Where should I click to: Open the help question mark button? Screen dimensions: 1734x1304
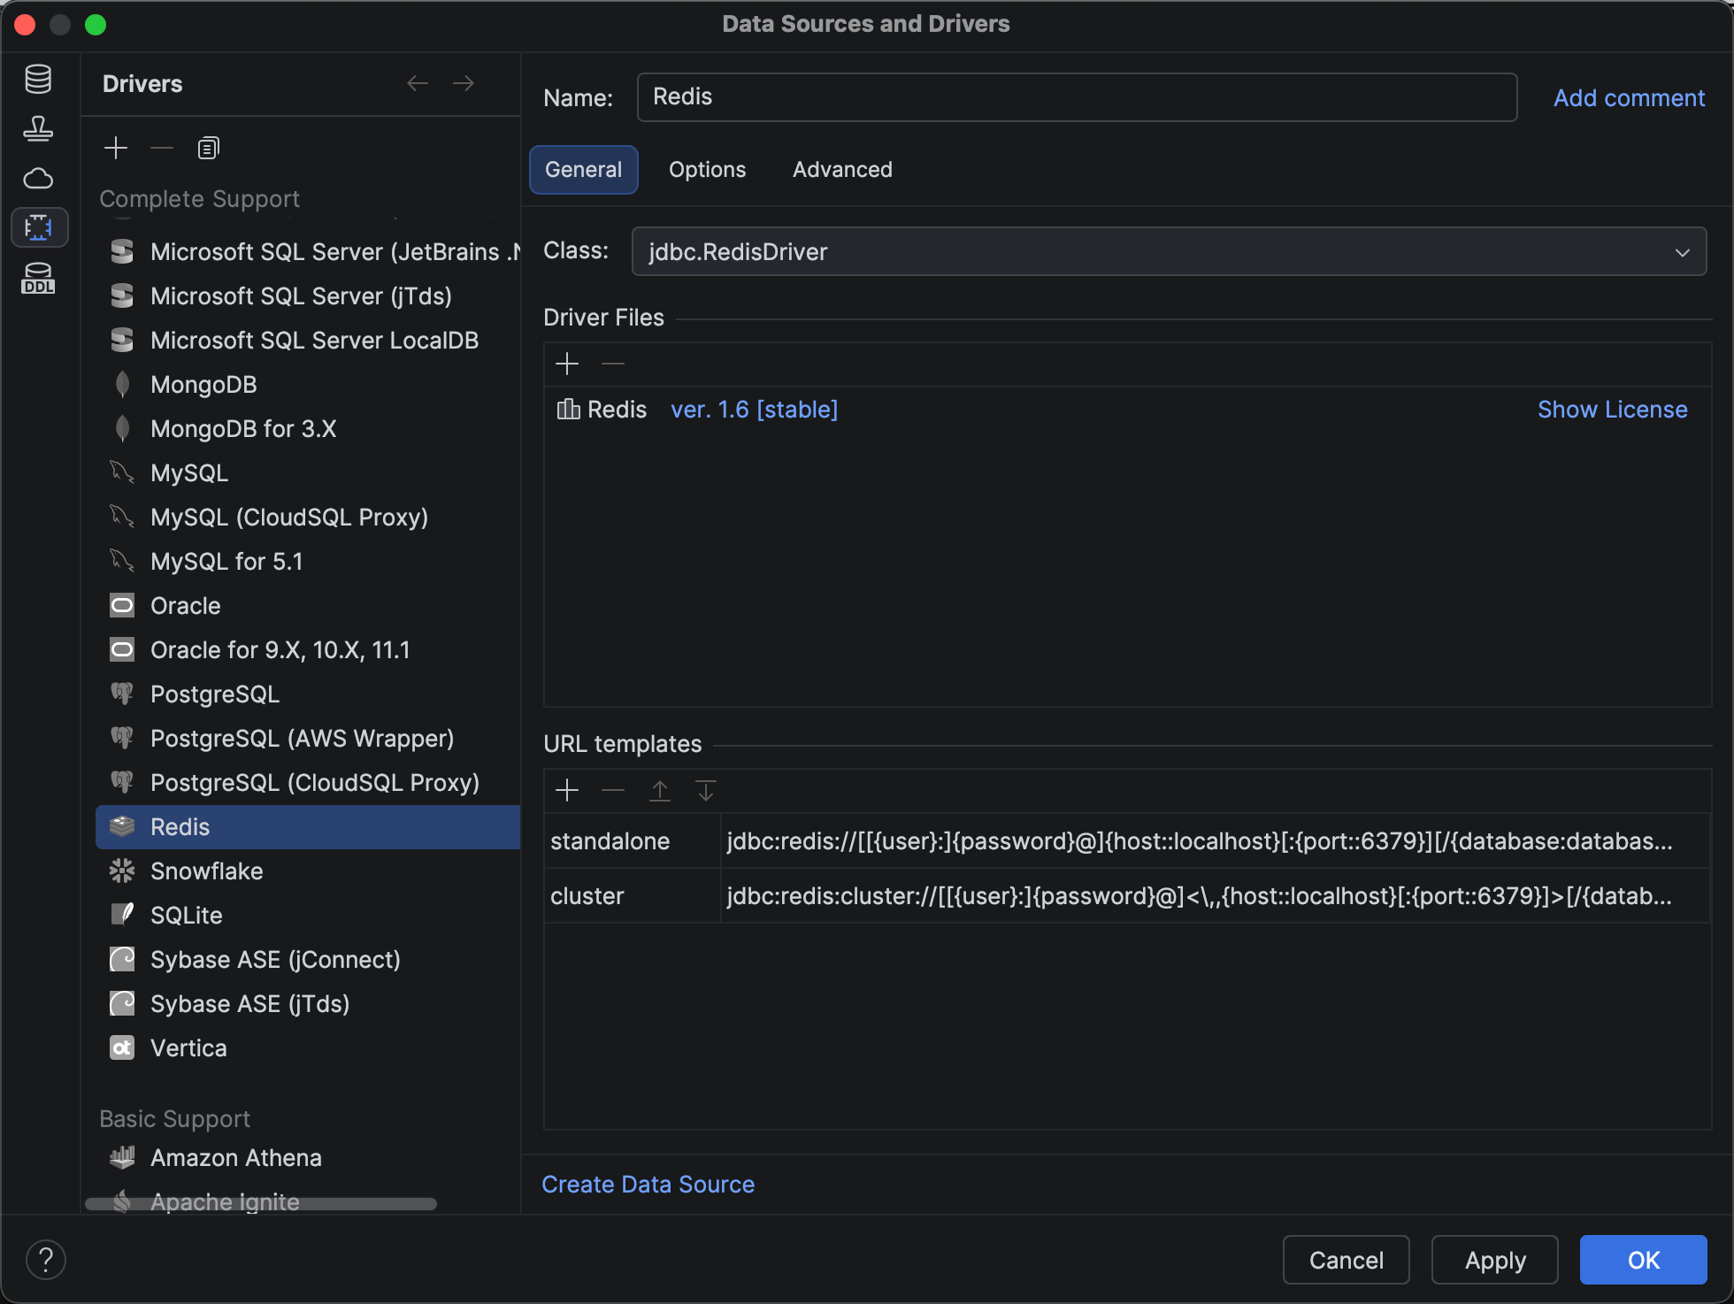point(46,1259)
